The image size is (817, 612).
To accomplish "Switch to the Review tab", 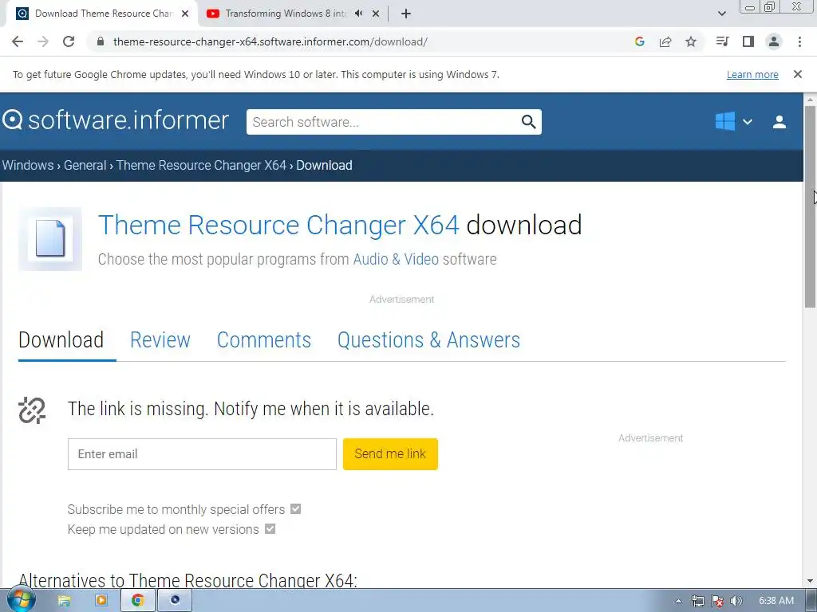I will tap(160, 339).
